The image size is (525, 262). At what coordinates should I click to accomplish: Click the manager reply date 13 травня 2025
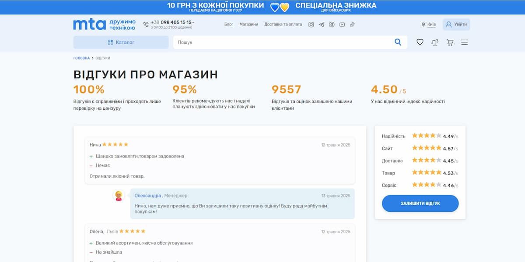click(336, 196)
